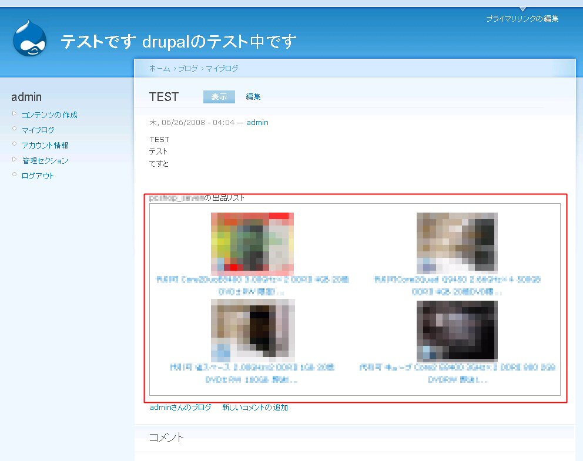Click ログアウト in sidebar
Viewport: 583px width, 461px height.
pos(38,176)
